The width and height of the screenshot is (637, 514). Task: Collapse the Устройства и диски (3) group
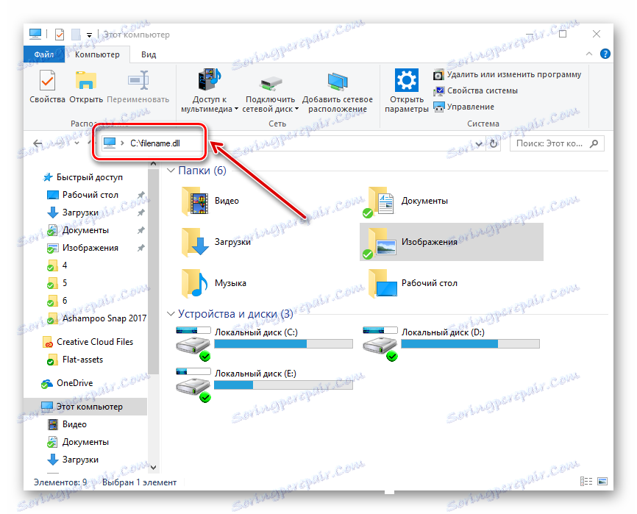(171, 314)
